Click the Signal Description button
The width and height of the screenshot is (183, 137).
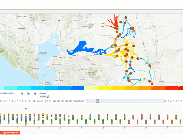10,132
